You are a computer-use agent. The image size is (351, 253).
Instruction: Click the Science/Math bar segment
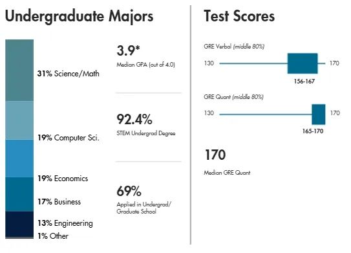[19, 70]
